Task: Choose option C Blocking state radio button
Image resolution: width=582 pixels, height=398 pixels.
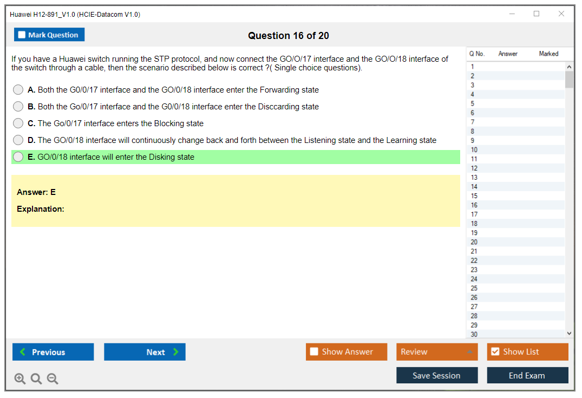Action: (x=18, y=123)
